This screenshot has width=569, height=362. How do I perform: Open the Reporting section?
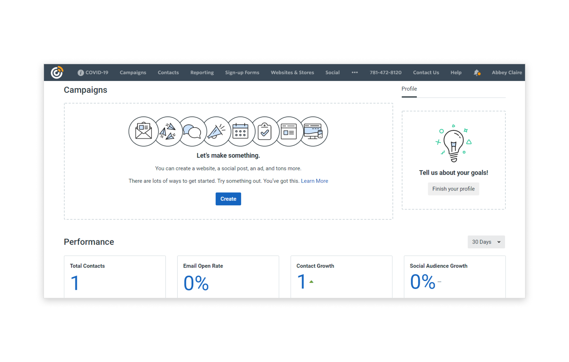(202, 73)
